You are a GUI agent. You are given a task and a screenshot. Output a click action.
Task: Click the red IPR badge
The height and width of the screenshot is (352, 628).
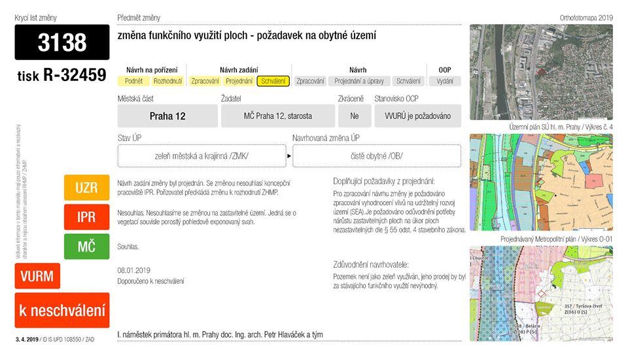[86, 217]
